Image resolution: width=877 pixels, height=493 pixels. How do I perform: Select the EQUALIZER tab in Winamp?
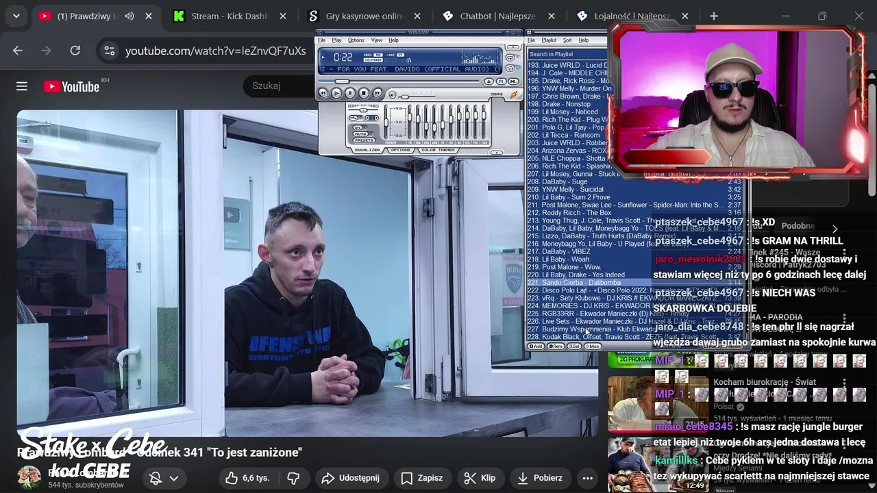click(367, 150)
